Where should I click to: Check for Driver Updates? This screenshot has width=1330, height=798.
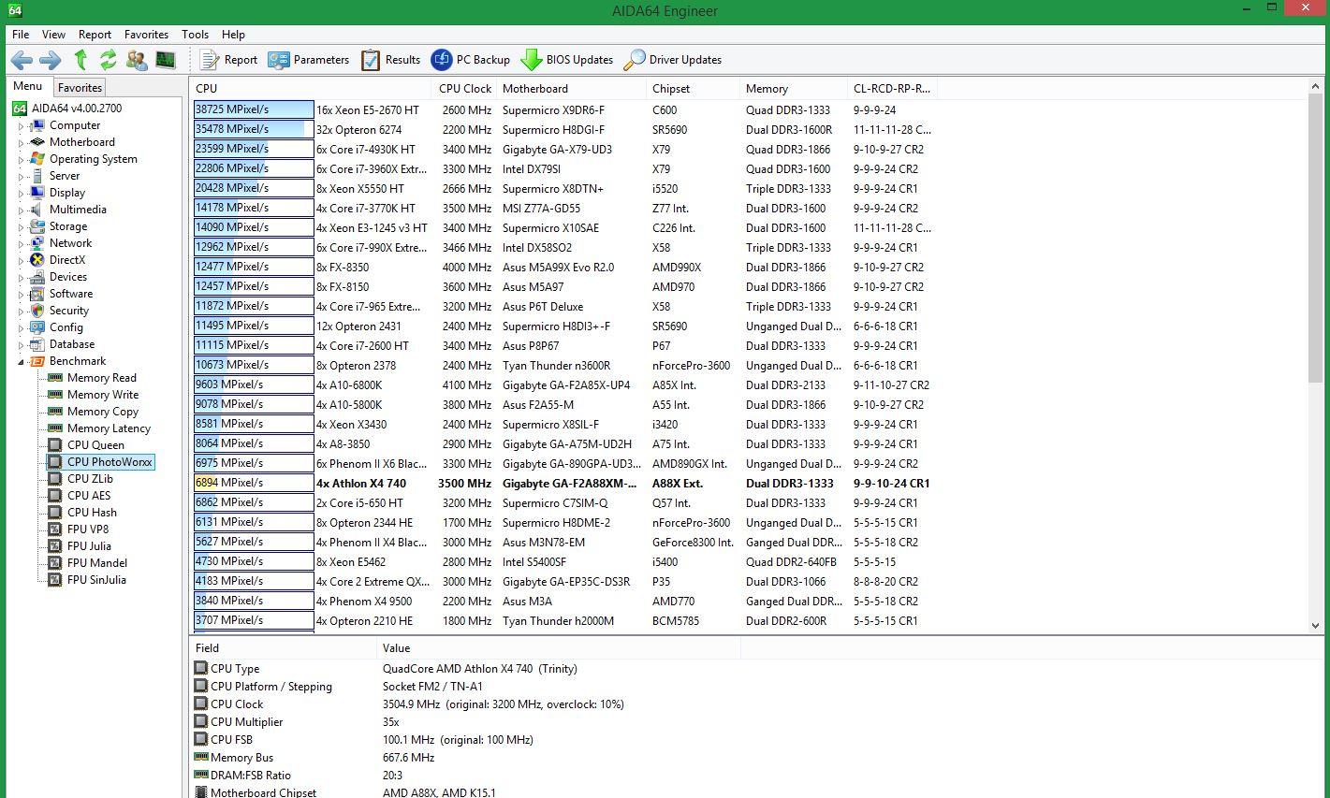673,60
